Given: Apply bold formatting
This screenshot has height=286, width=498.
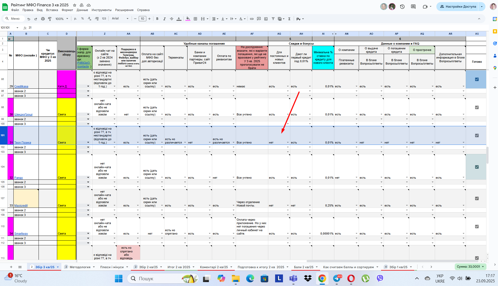Looking at the screenshot, I should (x=157, y=19).
